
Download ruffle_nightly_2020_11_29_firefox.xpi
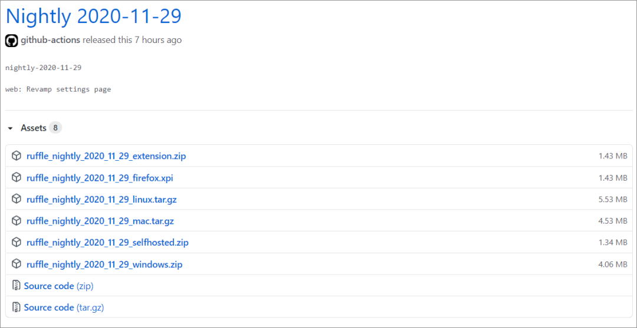point(100,178)
